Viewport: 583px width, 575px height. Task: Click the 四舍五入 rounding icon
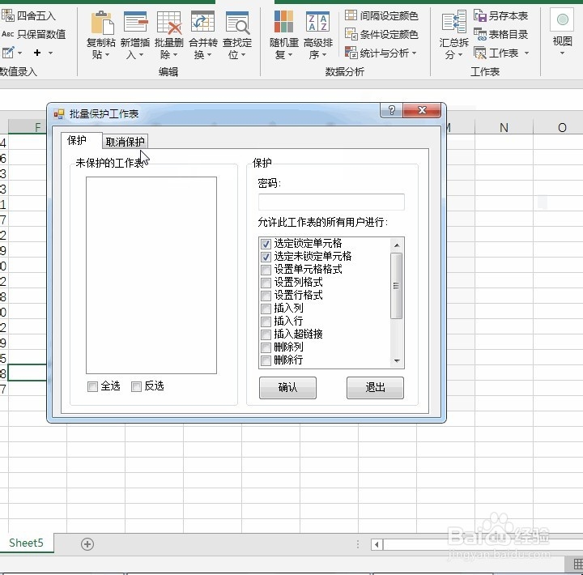(8, 15)
